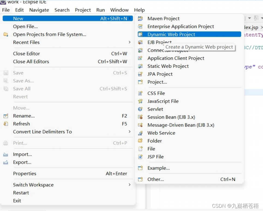
Task: Click the JSP File icon
Action: tap(140, 157)
